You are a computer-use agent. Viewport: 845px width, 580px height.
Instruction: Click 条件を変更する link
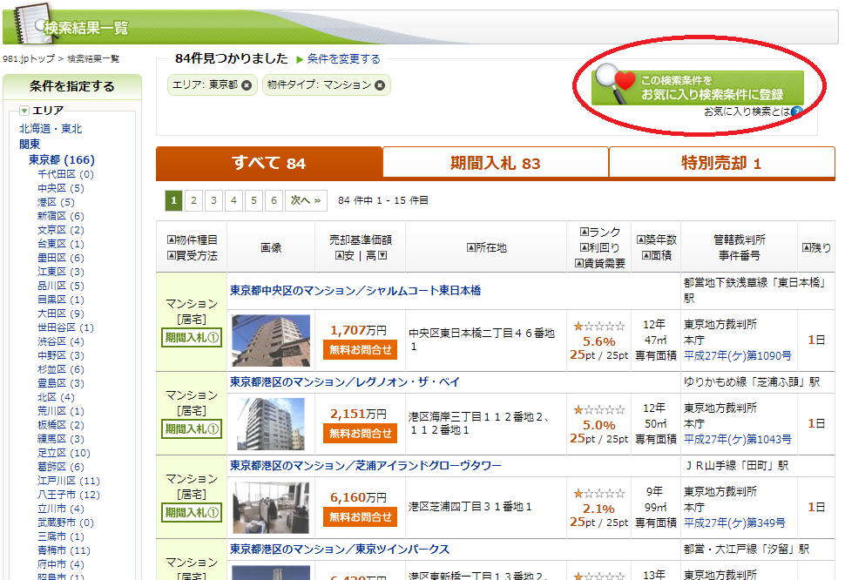pyautogui.click(x=343, y=58)
